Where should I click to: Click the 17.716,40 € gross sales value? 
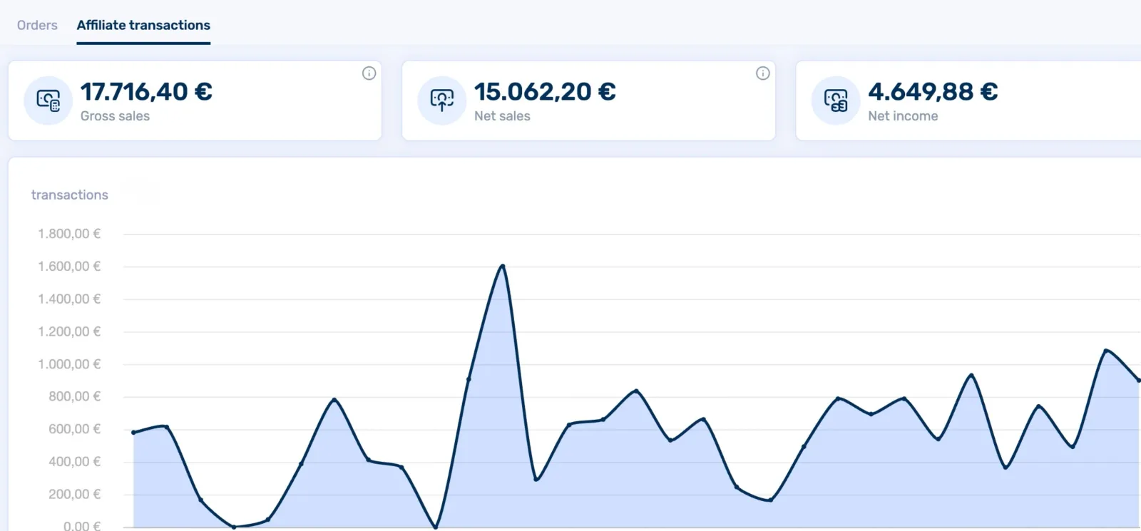(x=146, y=91)
